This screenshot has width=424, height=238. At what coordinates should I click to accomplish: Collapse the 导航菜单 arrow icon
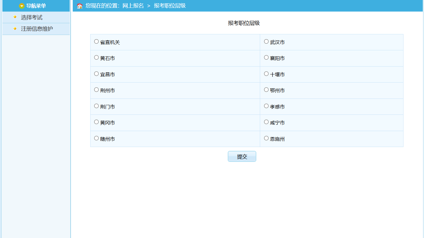coord(22,6)
